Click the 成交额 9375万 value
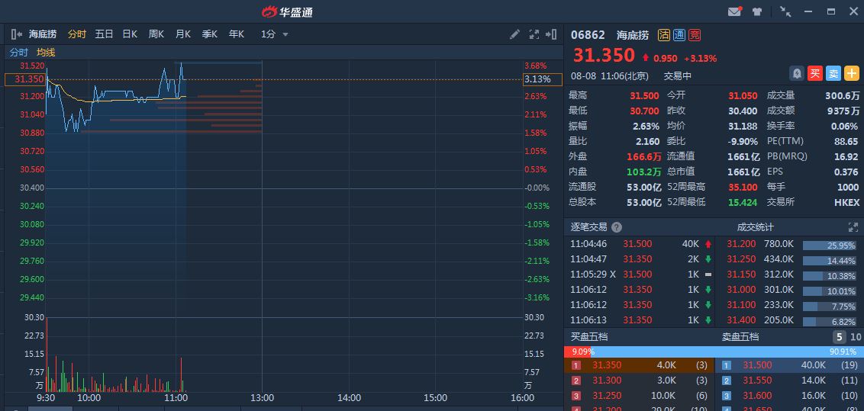 click(843, 111)
